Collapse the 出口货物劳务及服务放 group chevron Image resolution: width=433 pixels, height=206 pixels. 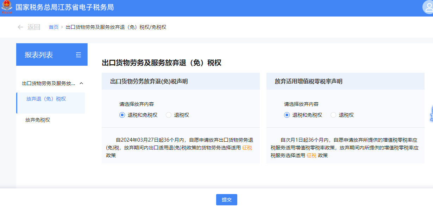pos(81,83)
